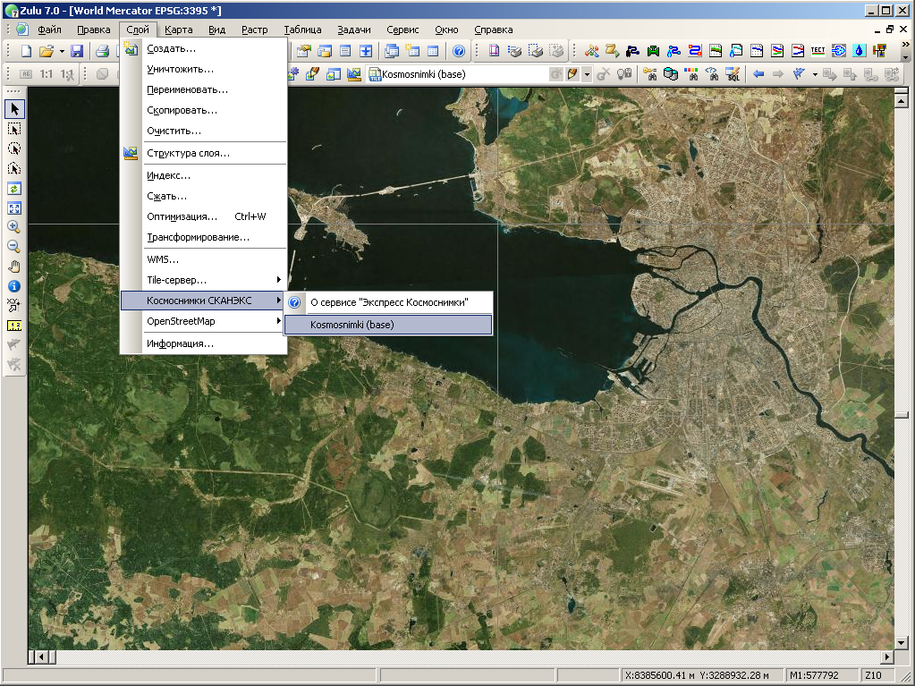Click the zoom out magnifier tool

pos(14,247)
